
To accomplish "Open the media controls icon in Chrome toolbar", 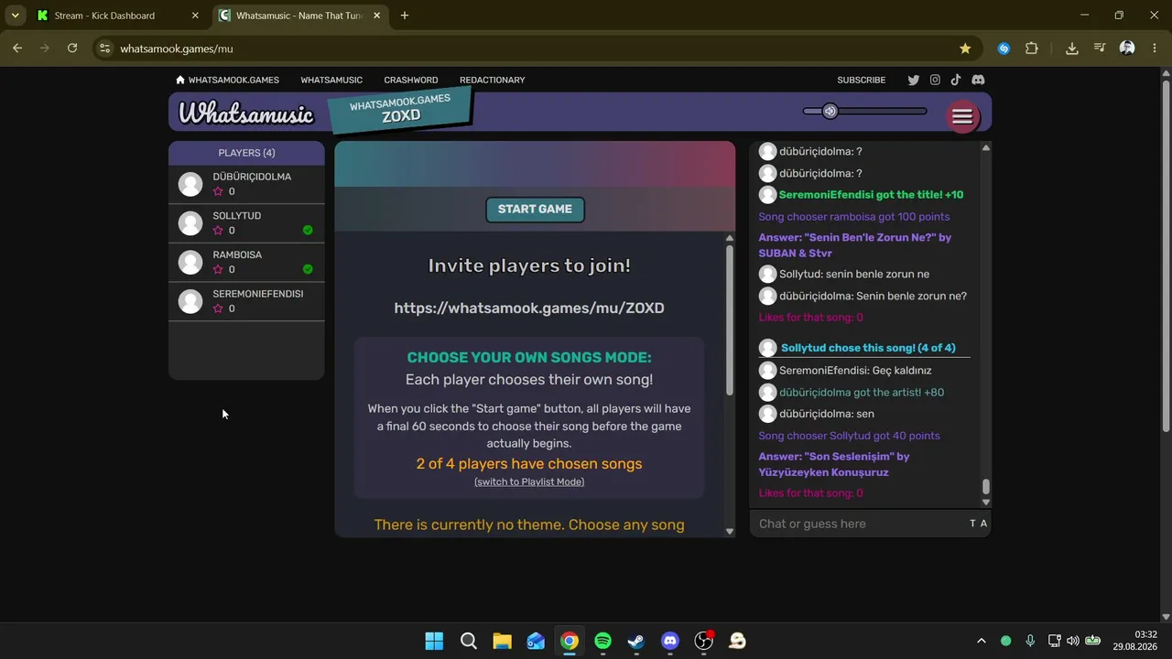I will pyautogui.click(x=1100, y=49).
